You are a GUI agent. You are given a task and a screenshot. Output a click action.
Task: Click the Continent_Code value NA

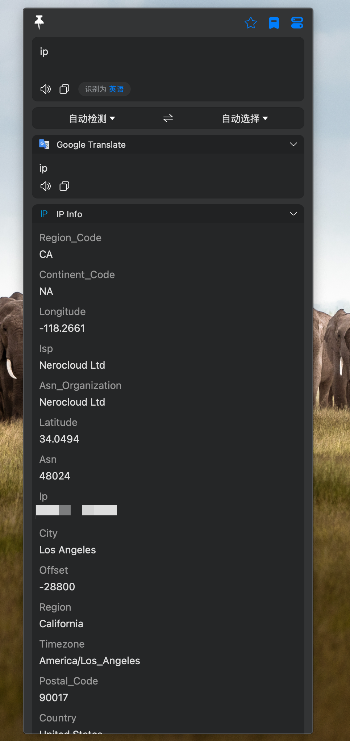pos(46,291)
